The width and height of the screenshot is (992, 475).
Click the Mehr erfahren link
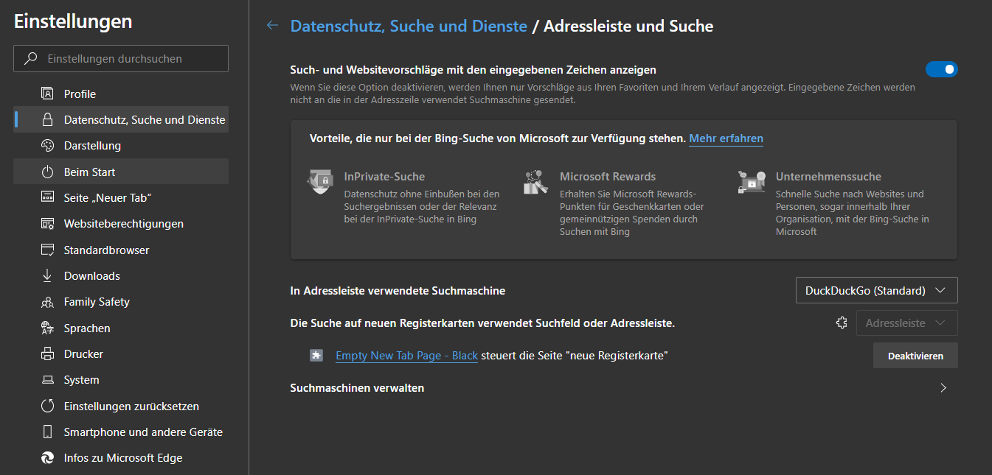pos(726,138)
